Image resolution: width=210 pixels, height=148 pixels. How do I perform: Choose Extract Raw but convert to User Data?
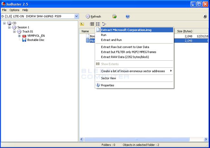coord(134,47)
